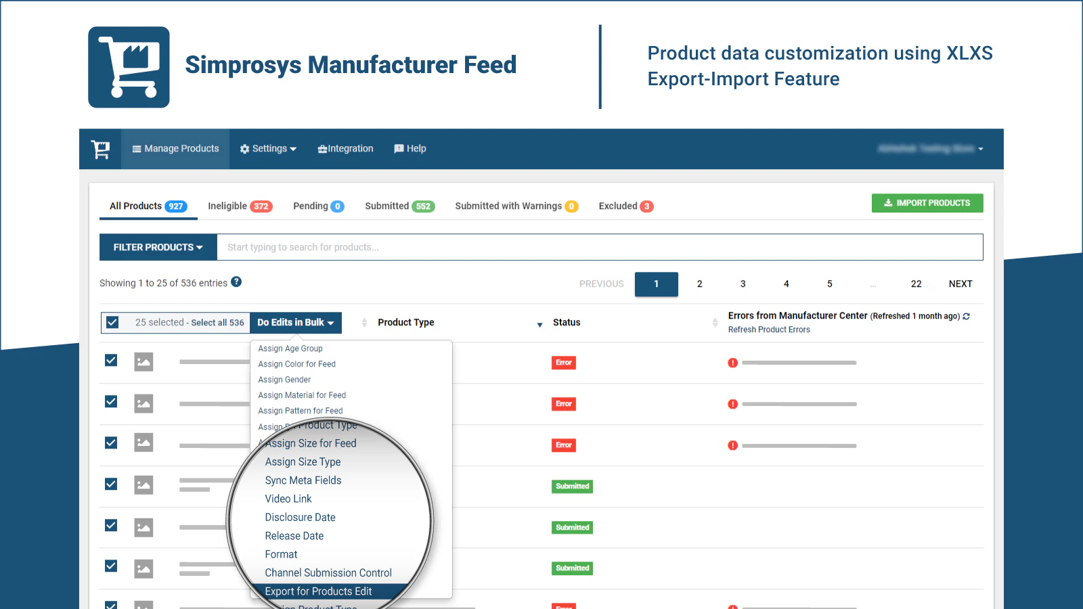
Task: Choose Video Link option
Action: pyautogui.click(x=288, y=499)
